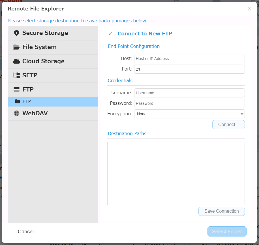The height and width of the screenshot is (245, 259).
Task: Click the folder icon of the FTP sub-item
Action: [18, 101]
